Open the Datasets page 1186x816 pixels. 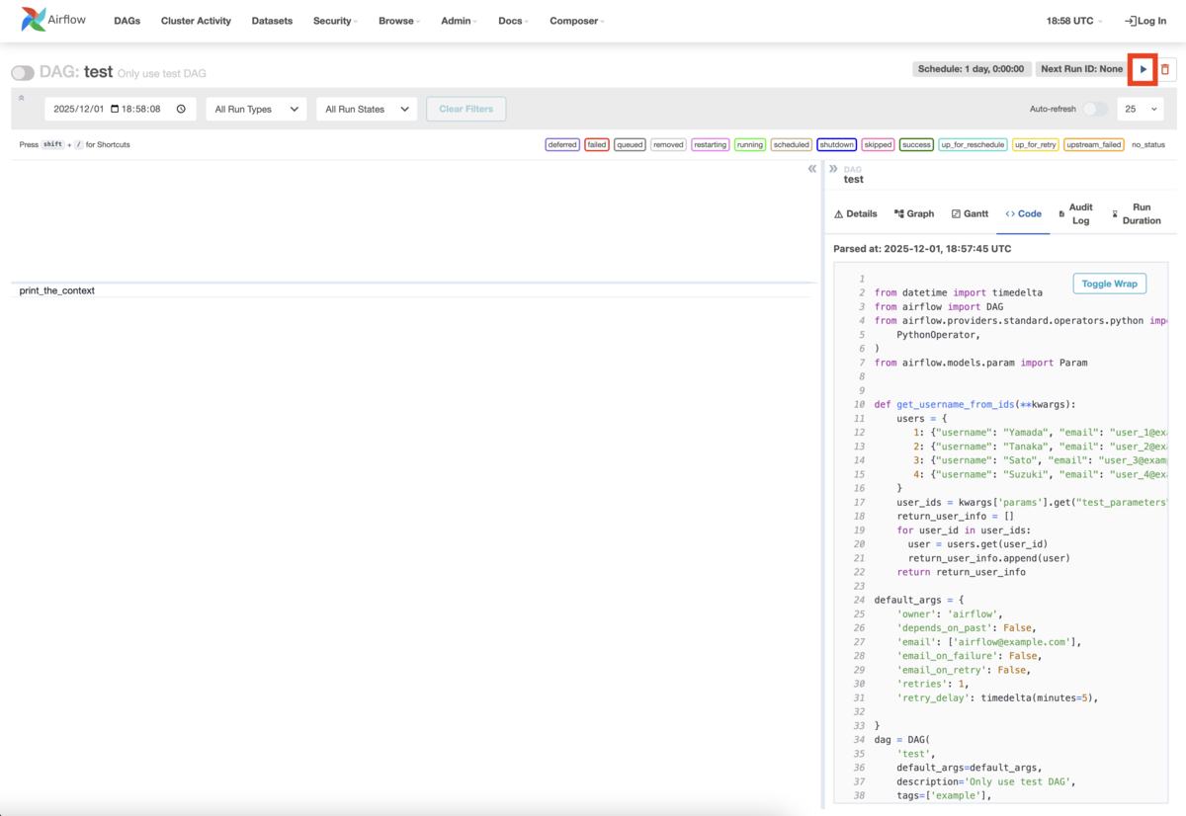click(272, 21)
